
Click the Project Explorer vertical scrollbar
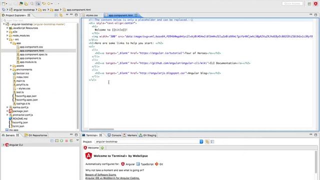click(77, 75)
